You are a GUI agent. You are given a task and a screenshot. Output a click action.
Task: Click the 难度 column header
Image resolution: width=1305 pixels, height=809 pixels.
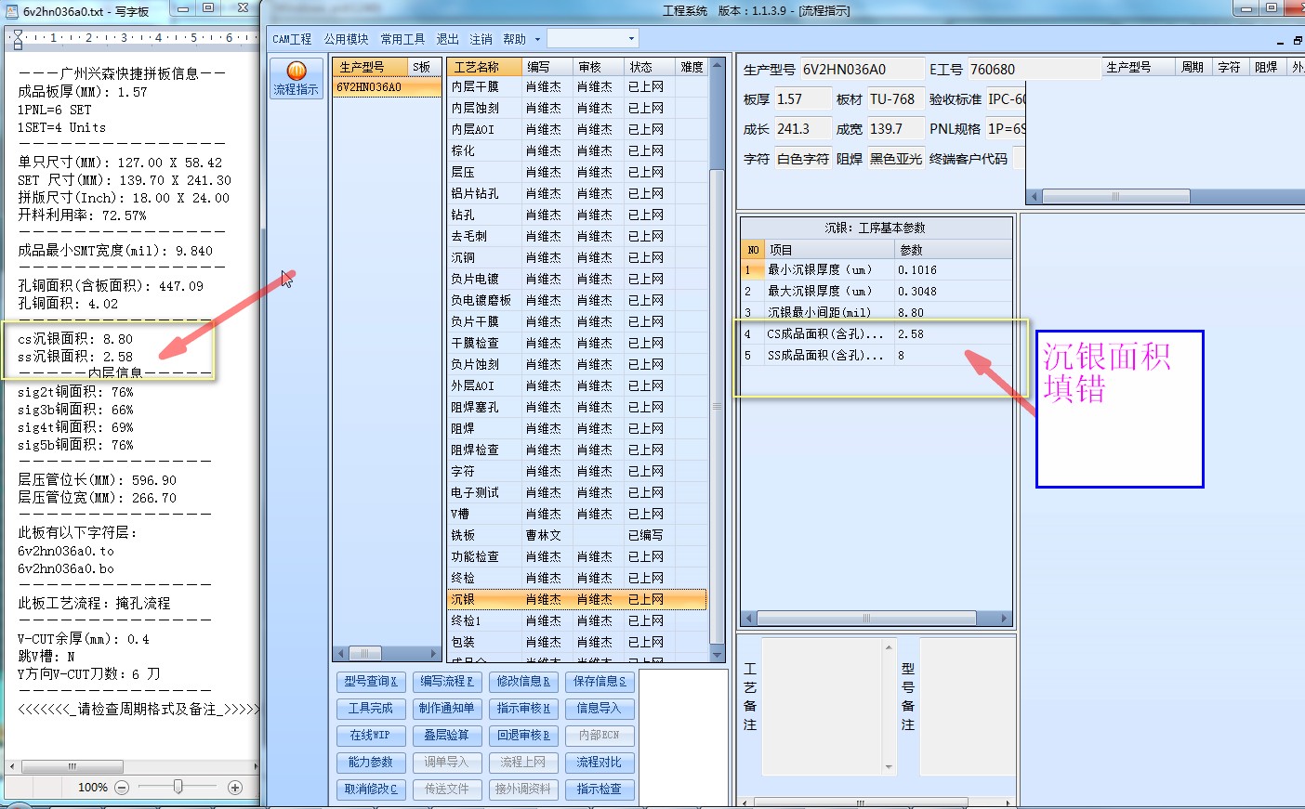692,67
